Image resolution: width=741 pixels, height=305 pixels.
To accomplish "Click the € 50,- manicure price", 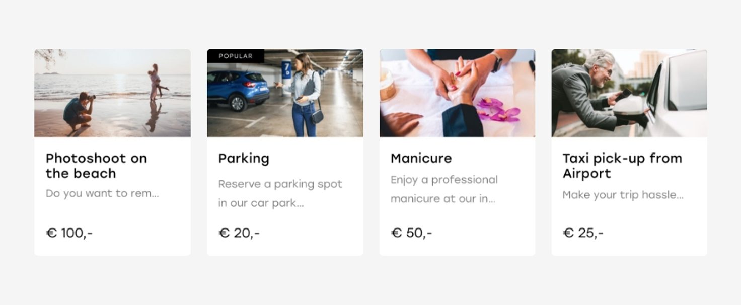I will [x=411, y=233].
